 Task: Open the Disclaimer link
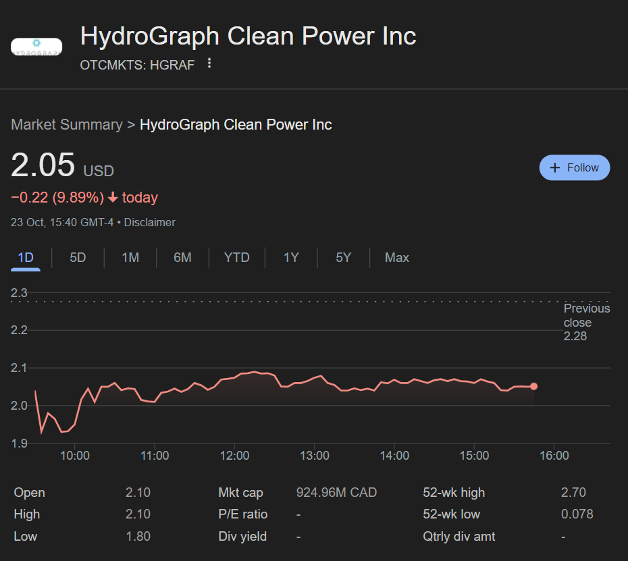[149, 222]
